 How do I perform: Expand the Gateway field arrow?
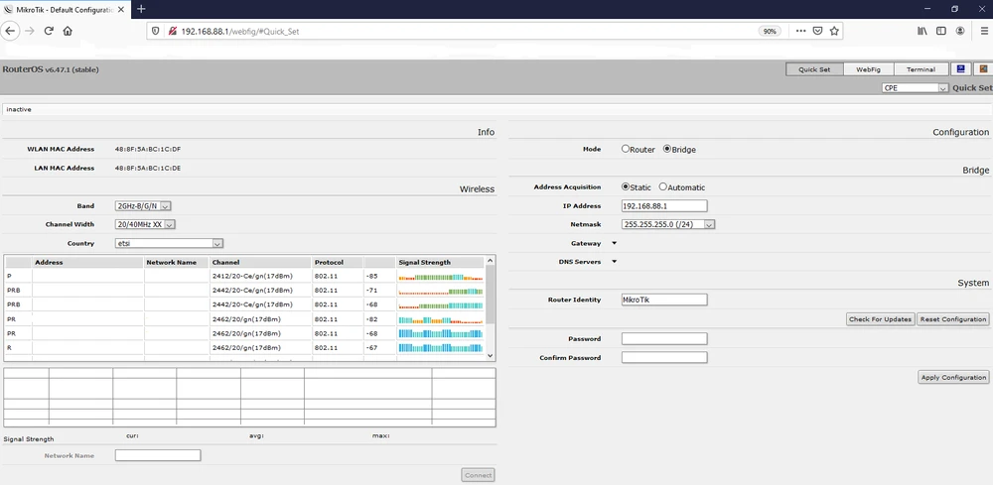tap(614, 243)
